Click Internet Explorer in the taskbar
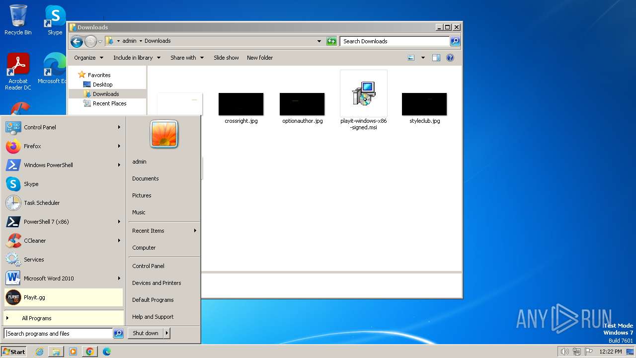Screen dimensions: 636x358 coord(39,352)
